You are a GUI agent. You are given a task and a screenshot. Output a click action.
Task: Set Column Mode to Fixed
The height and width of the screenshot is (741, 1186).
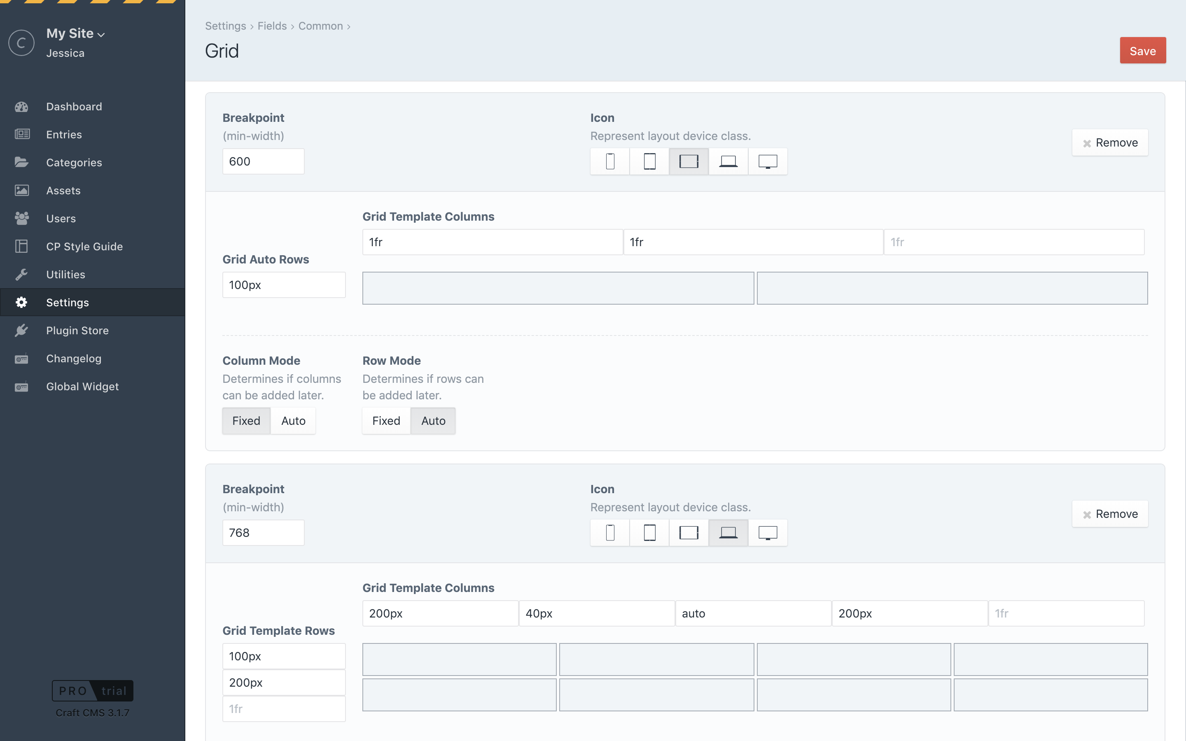coord(246,420)
